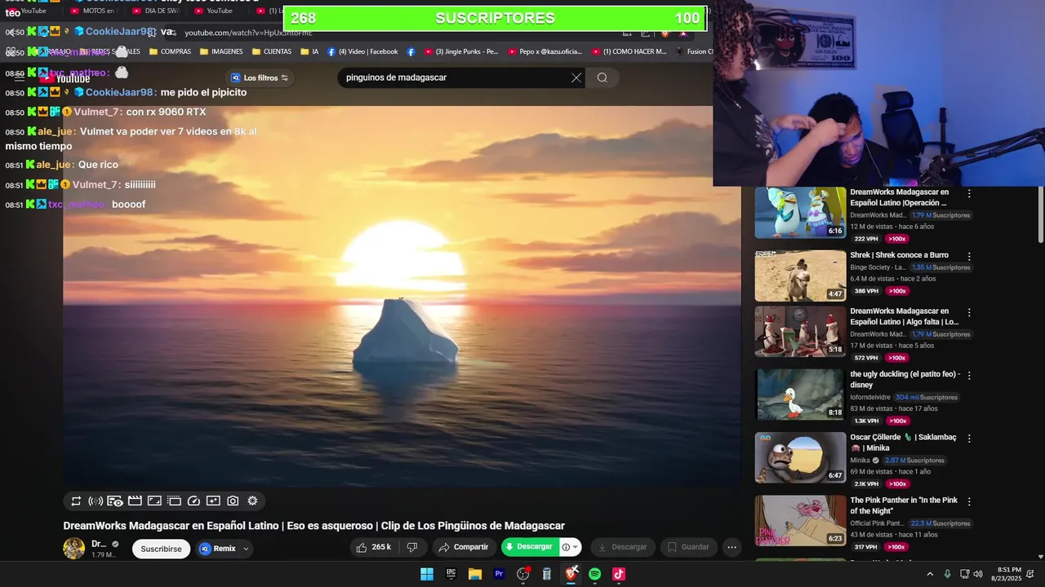
Task: Click the Minika channel name
Action: point(860,461)
